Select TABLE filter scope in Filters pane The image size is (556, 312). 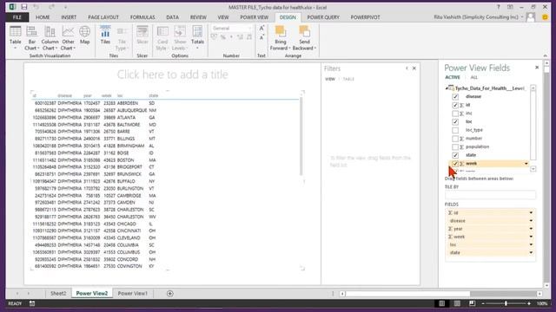348,79
